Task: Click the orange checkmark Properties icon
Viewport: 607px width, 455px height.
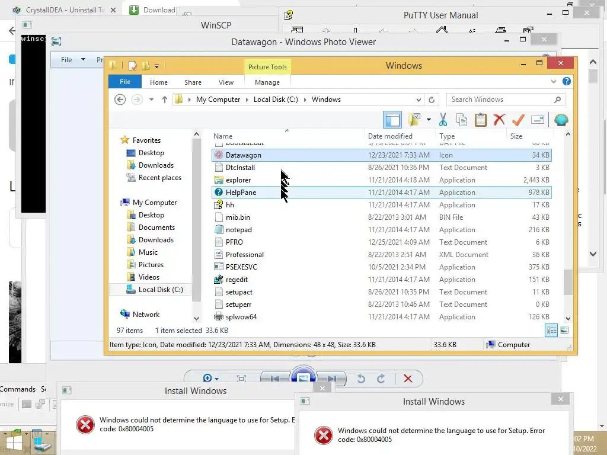Action: tap(518, 120)
